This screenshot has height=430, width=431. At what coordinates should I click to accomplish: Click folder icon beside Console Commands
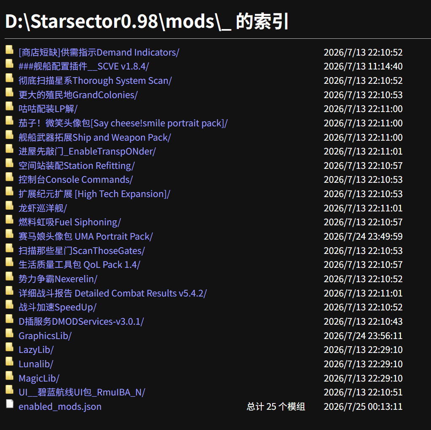[x=10, y=177]
